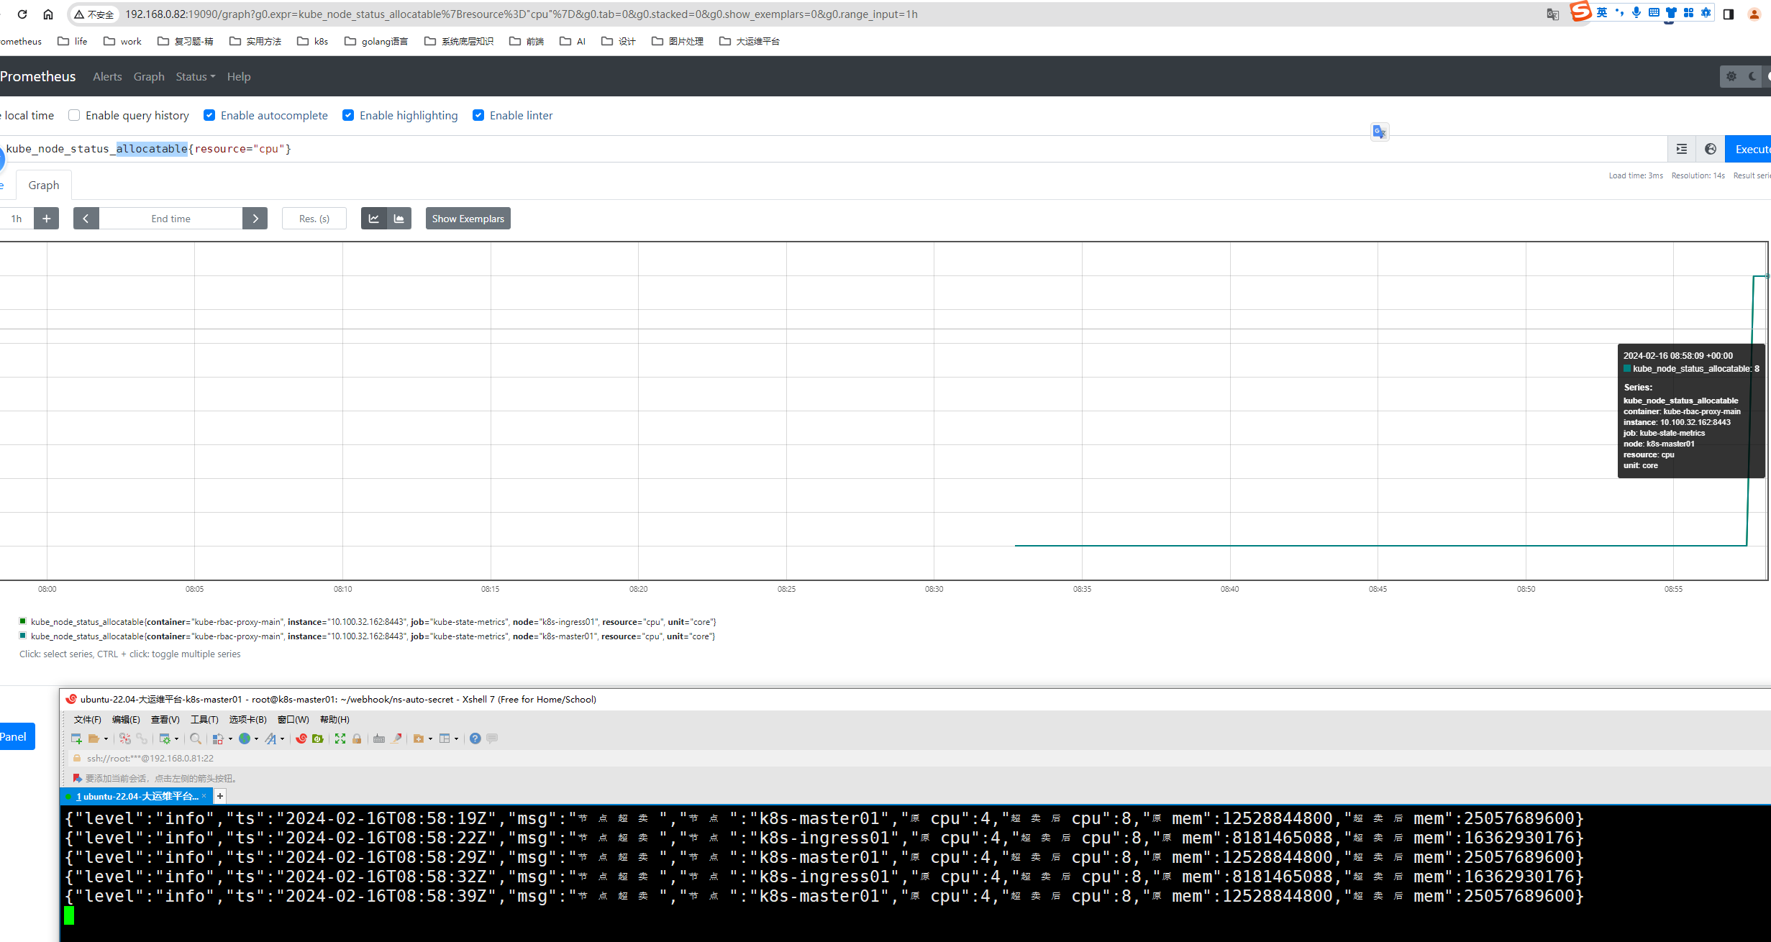1771x942 pixels.
Task: Increase range with plus button beside 1h
Action: click(x=46, y=219)
